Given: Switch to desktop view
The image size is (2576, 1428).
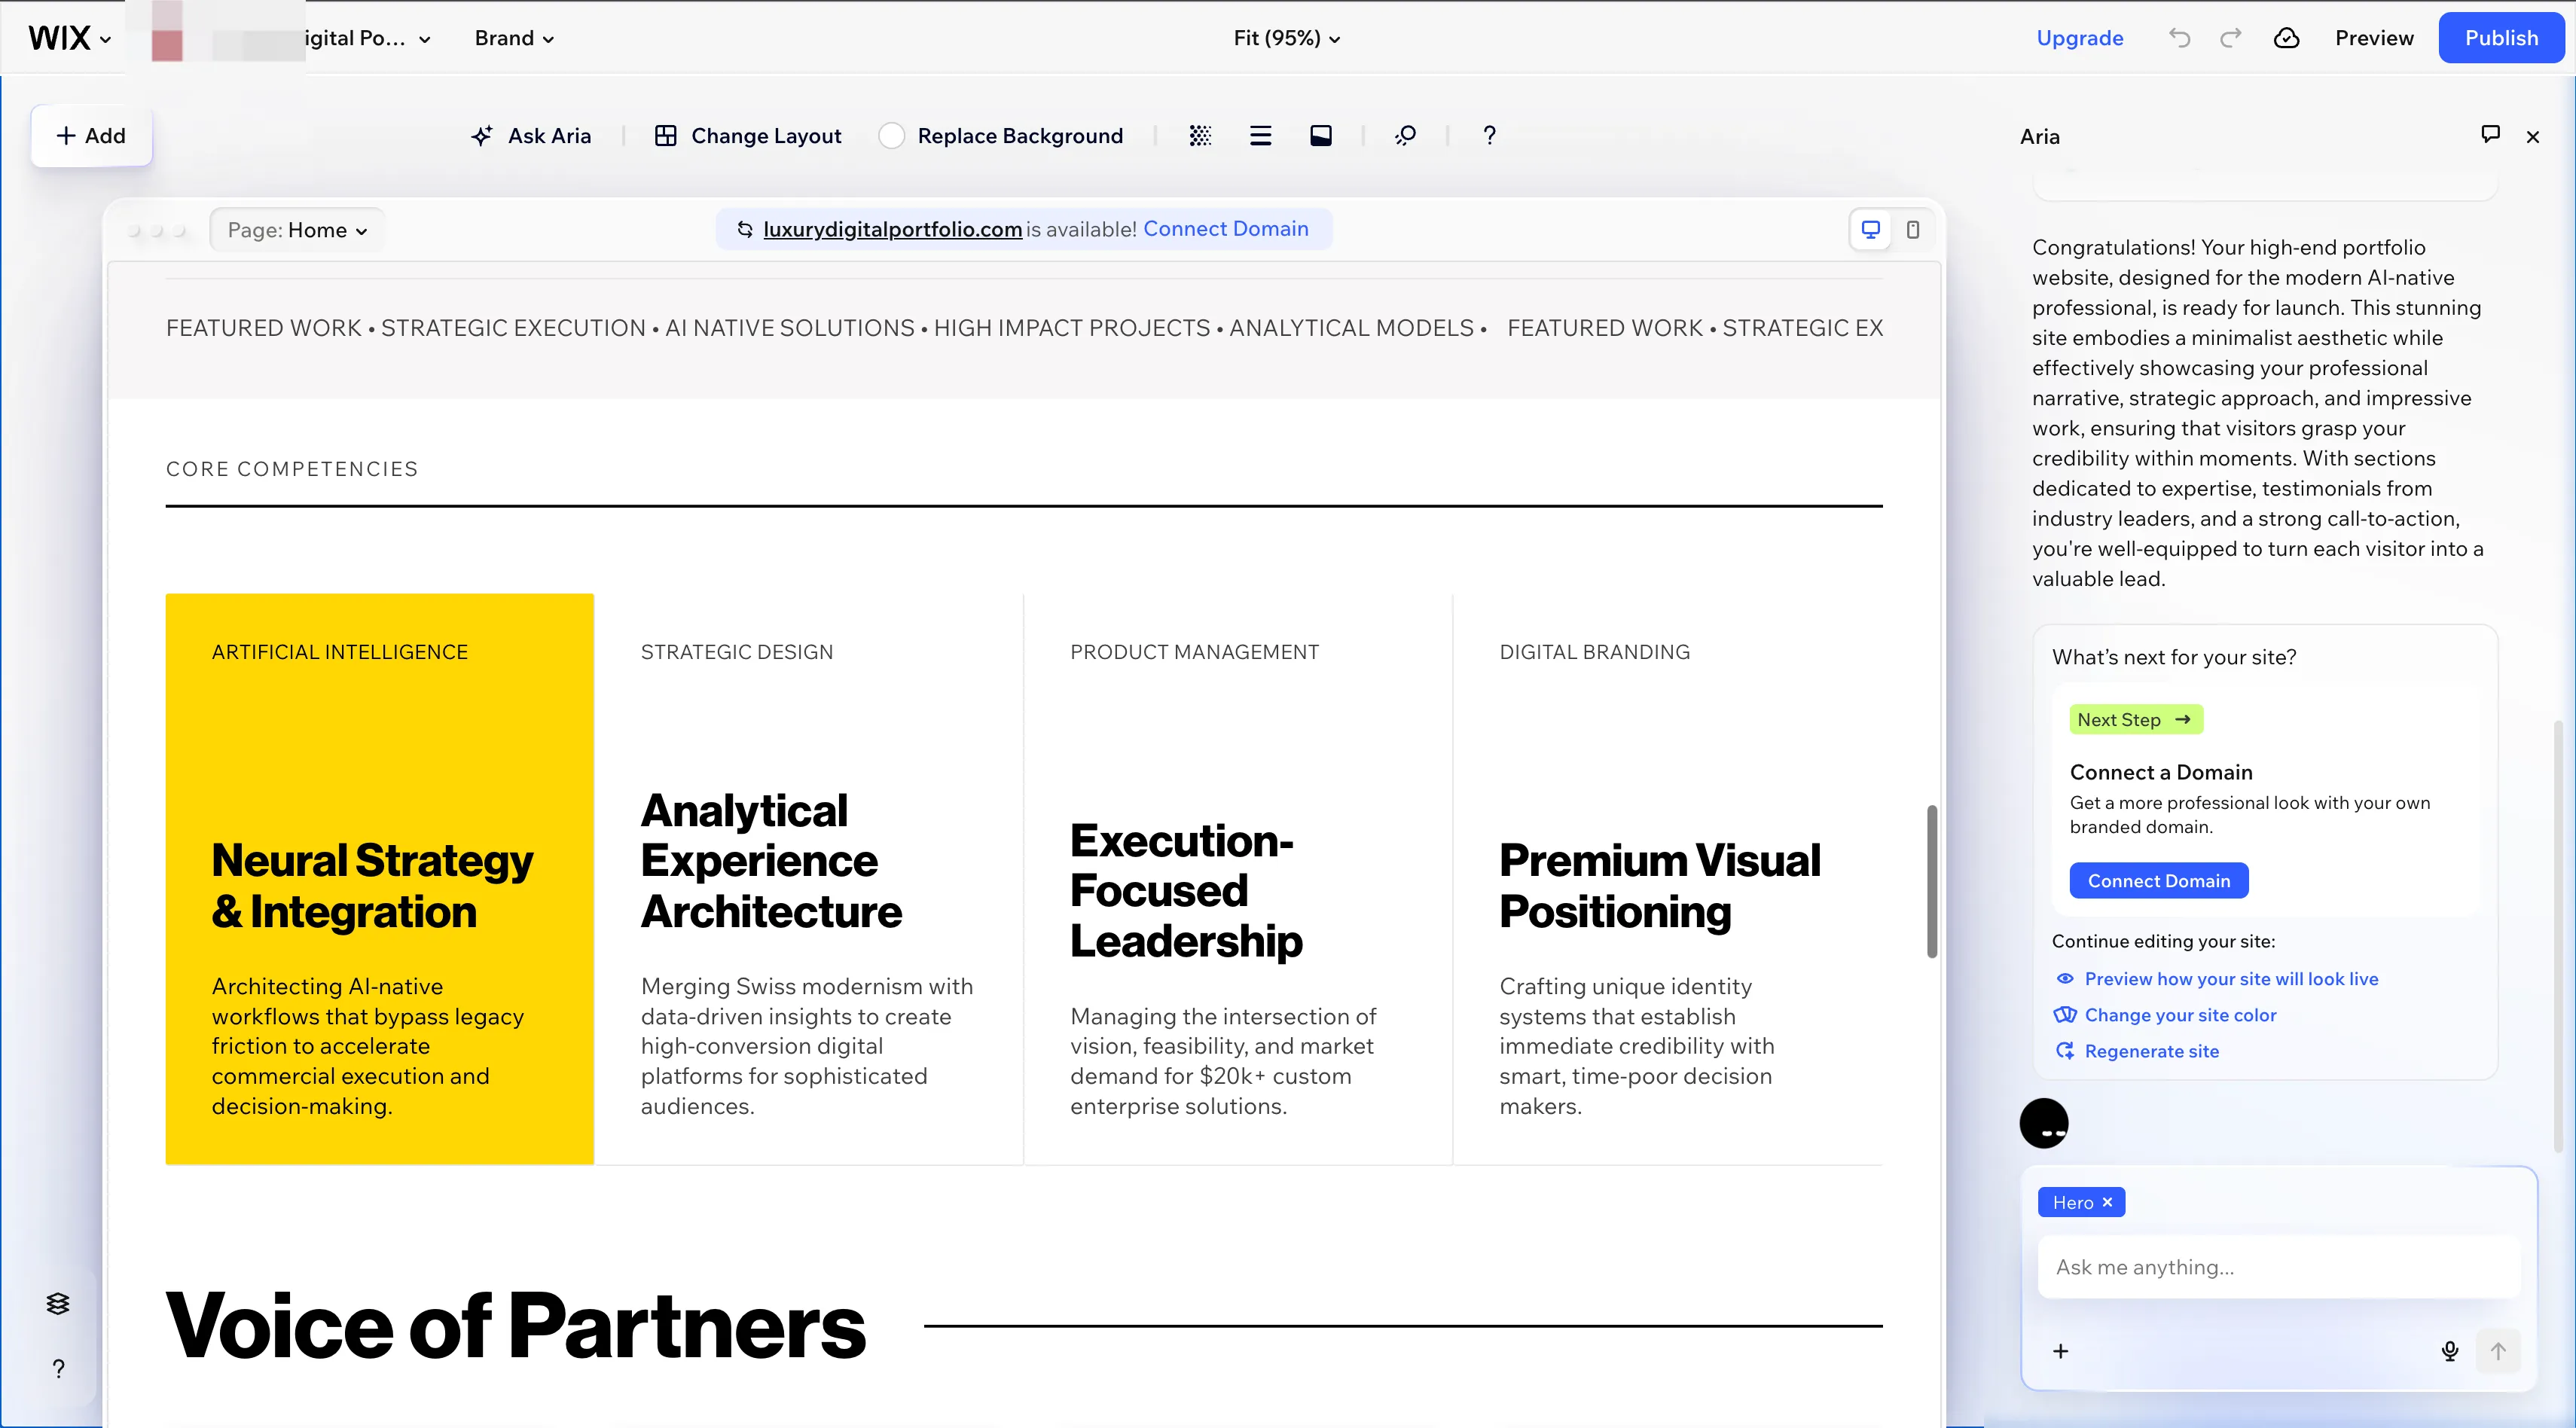Looking at the screenshot, I should tap(1870, 230).
